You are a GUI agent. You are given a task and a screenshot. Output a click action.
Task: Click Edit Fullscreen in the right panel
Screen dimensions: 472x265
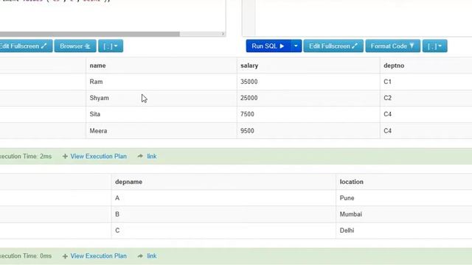[x=333, y=46]
